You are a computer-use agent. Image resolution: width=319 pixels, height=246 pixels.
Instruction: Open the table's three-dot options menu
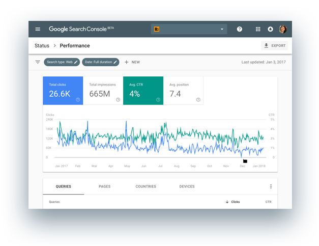click(271, 186)
